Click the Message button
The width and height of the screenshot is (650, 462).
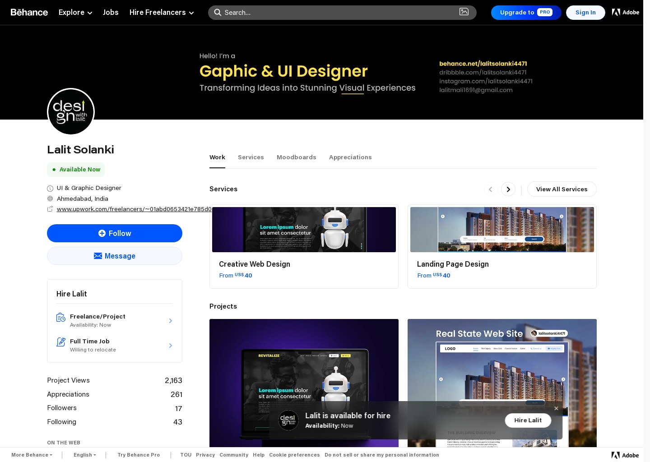[115, 256]
